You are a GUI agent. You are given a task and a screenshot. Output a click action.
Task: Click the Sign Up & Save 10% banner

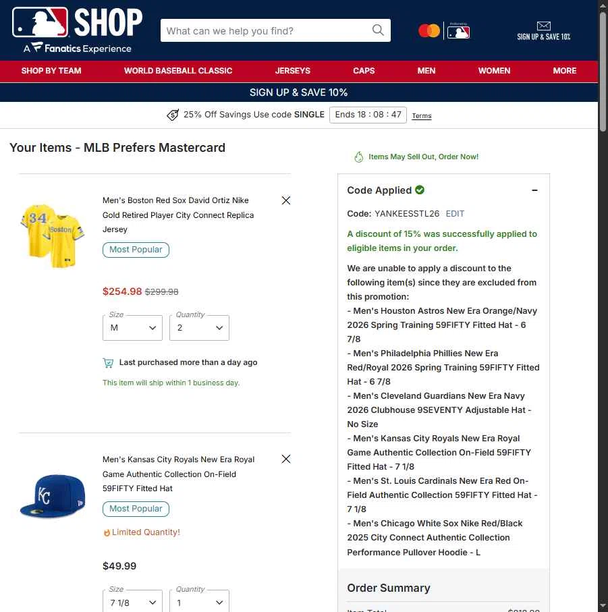click(x=298, y=92)
